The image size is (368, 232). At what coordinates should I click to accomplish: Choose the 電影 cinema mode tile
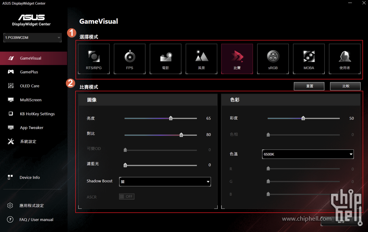pos(166,59)
